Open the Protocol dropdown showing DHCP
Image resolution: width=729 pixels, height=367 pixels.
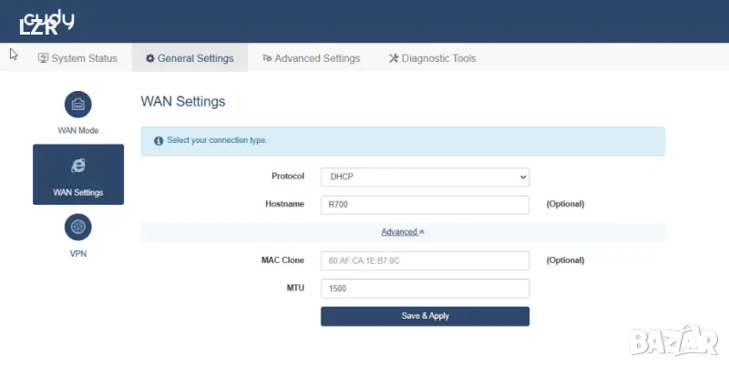[425, 176]
